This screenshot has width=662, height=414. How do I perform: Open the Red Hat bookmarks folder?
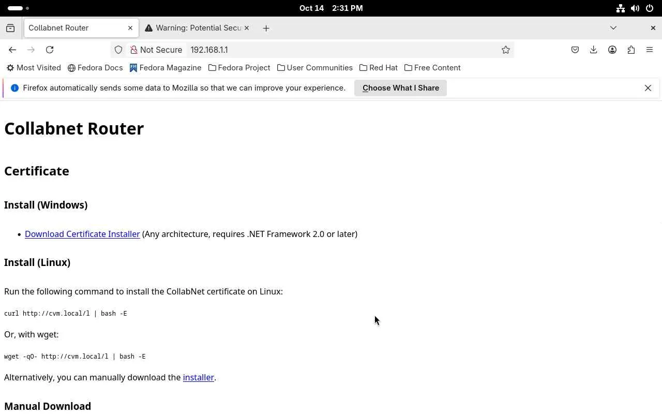379,68
